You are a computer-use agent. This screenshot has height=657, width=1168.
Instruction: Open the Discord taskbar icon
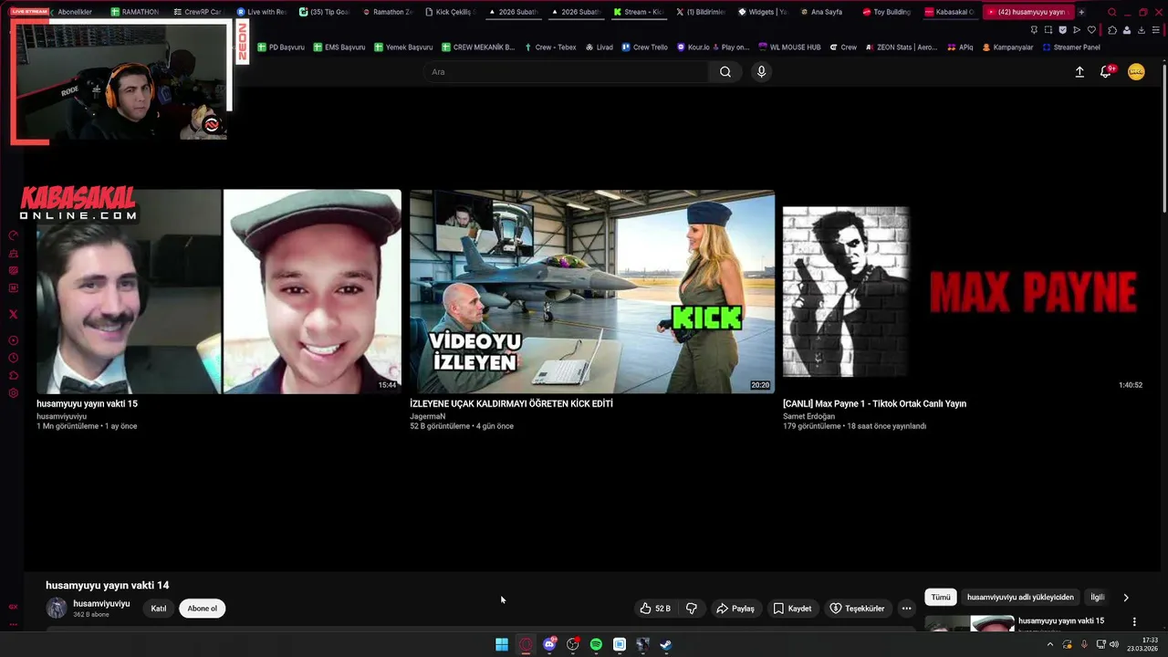[549, 644]
